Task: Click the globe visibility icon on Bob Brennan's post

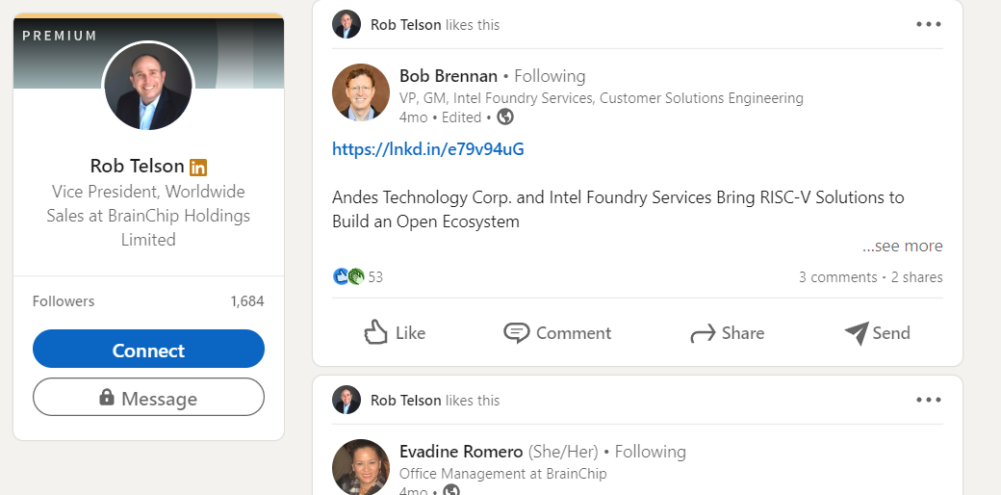Action: click(505, 117)
